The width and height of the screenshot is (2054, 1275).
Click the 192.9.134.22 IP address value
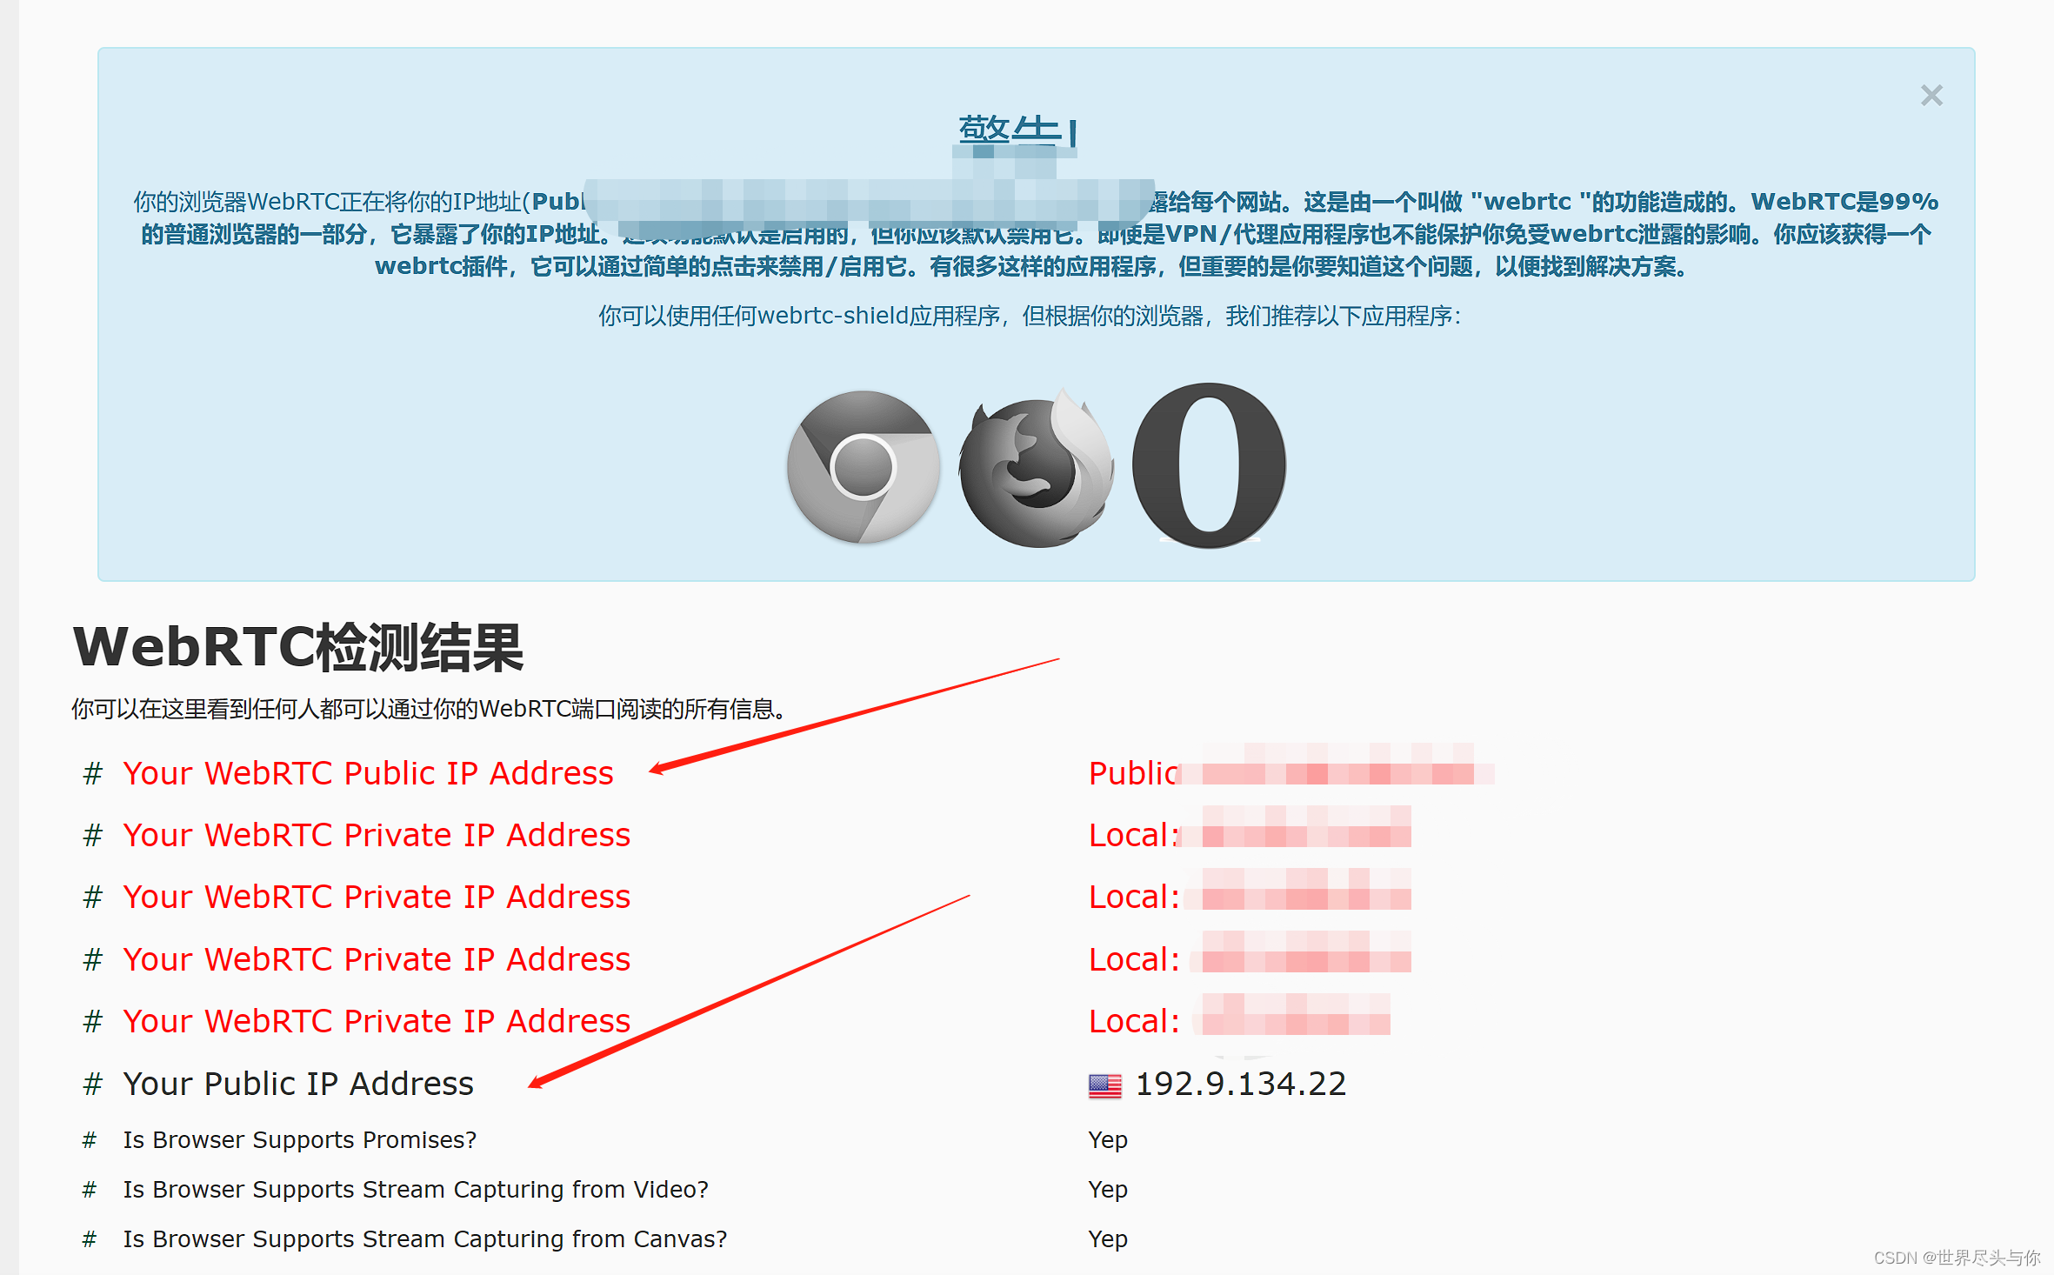pos(1240,1084)
